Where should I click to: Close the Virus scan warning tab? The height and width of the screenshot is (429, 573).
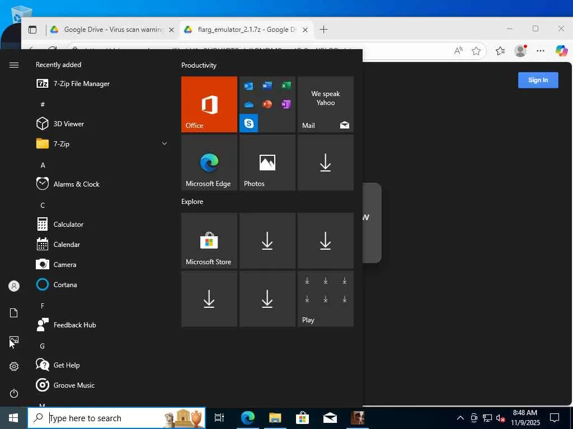[171, 30]
